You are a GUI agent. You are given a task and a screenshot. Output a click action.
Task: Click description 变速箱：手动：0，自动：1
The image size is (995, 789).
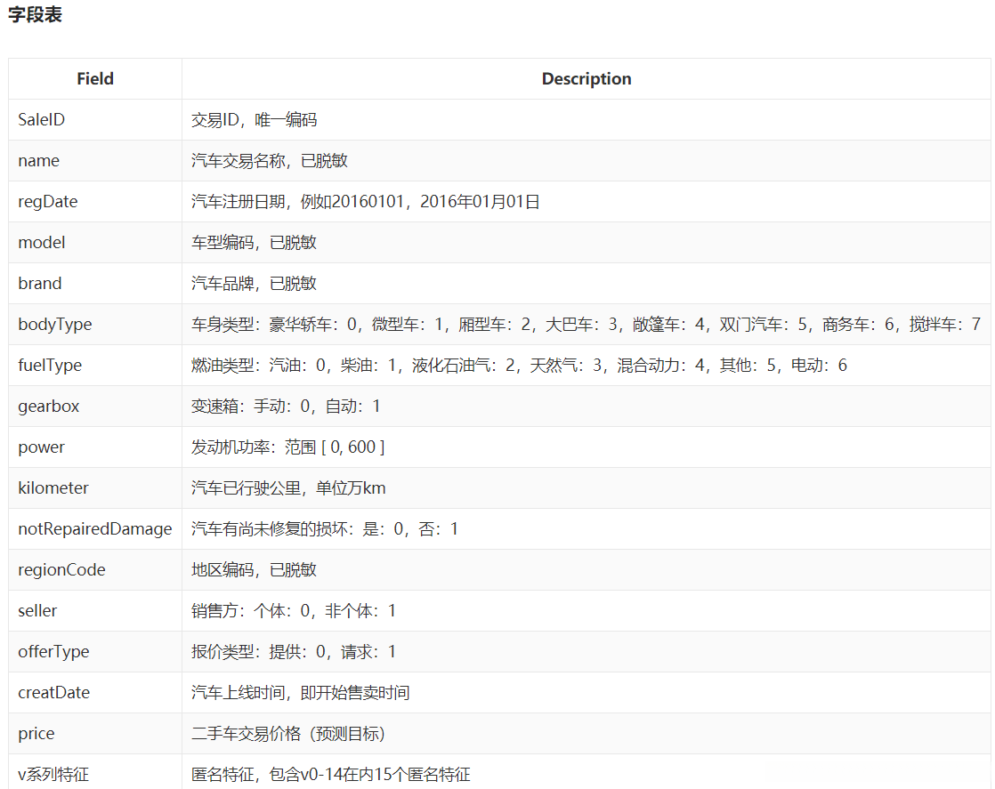pyautogui.click(x=287, y=406)
